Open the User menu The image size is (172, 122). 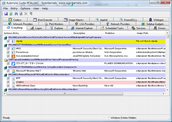pyautogui.click(x=36, y=8)
